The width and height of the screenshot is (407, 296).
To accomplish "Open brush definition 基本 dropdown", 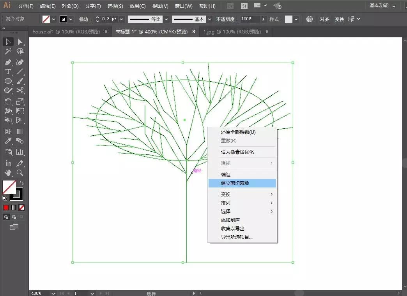I will point(209,19).
